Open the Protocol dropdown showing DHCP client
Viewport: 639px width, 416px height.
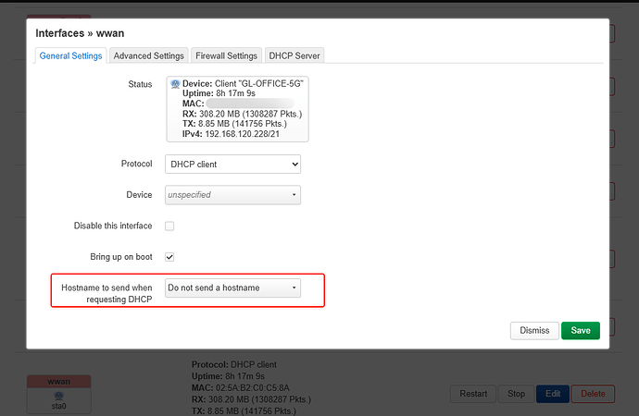232,164
